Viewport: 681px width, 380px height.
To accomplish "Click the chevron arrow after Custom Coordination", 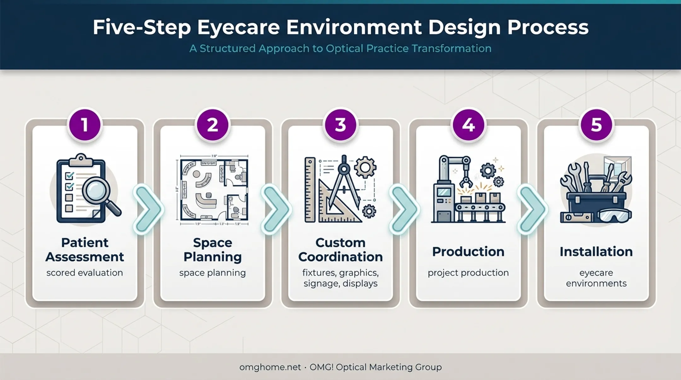I will point(404,210).
